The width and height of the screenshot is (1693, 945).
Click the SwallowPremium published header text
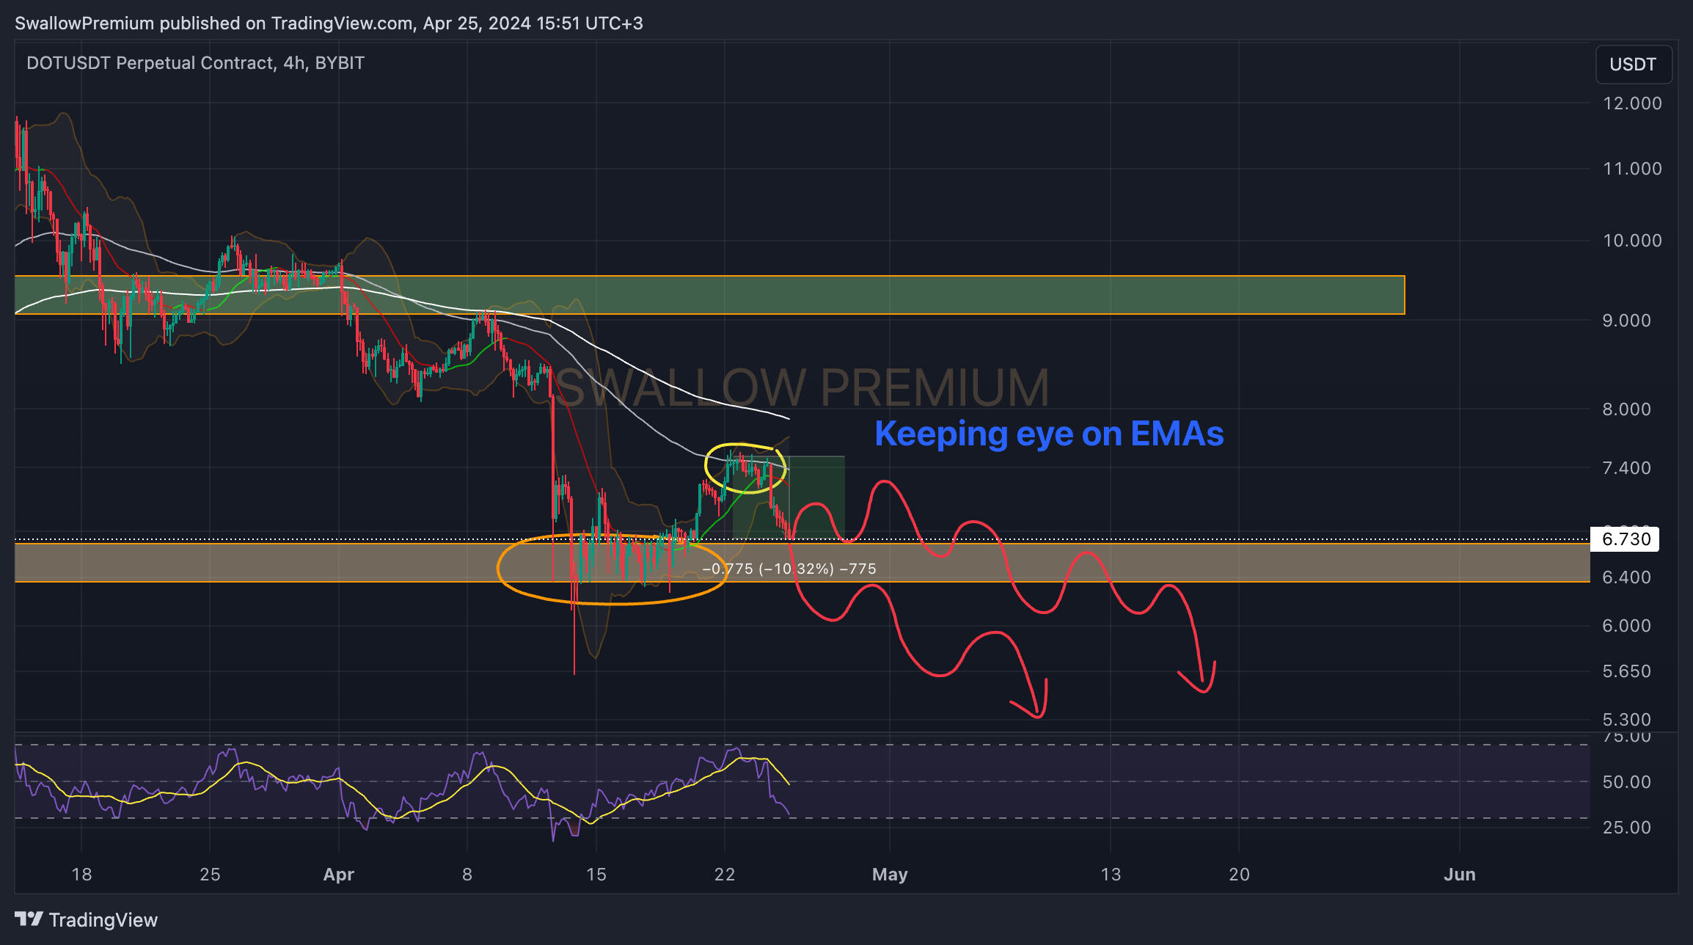[x=329, y=23]
